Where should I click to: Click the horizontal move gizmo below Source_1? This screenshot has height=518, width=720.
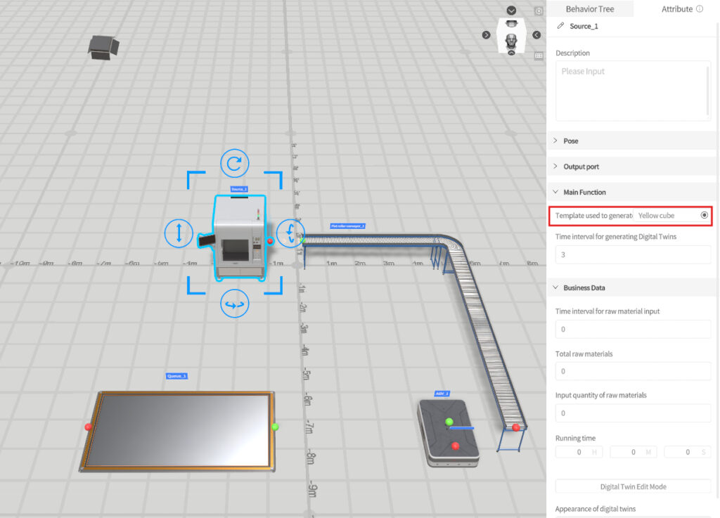pyautogui.click(x=235, y=304)
